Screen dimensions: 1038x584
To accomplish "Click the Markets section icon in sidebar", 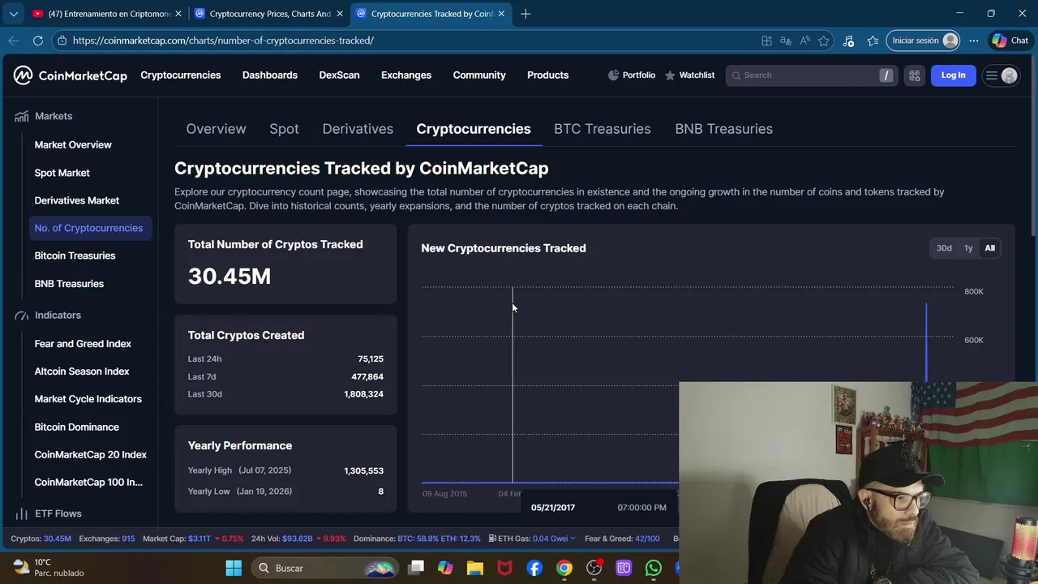I will tap(22, 116).
